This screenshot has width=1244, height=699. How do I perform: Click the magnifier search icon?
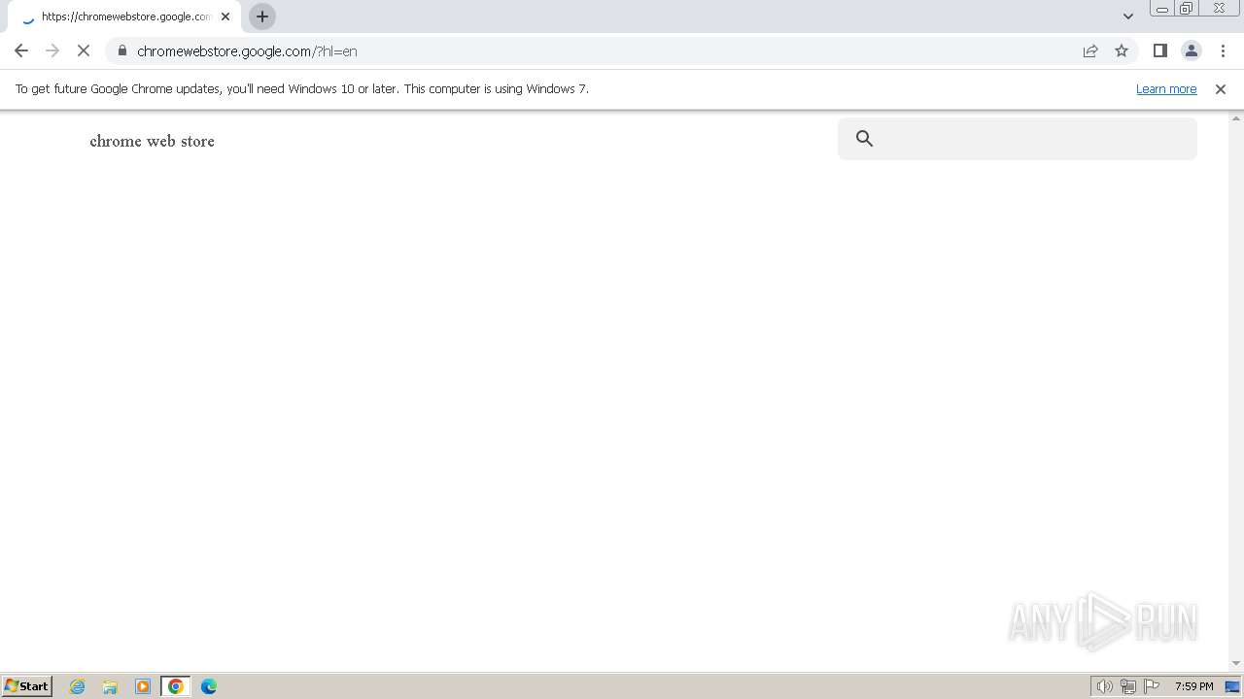[x=864, y=138]
